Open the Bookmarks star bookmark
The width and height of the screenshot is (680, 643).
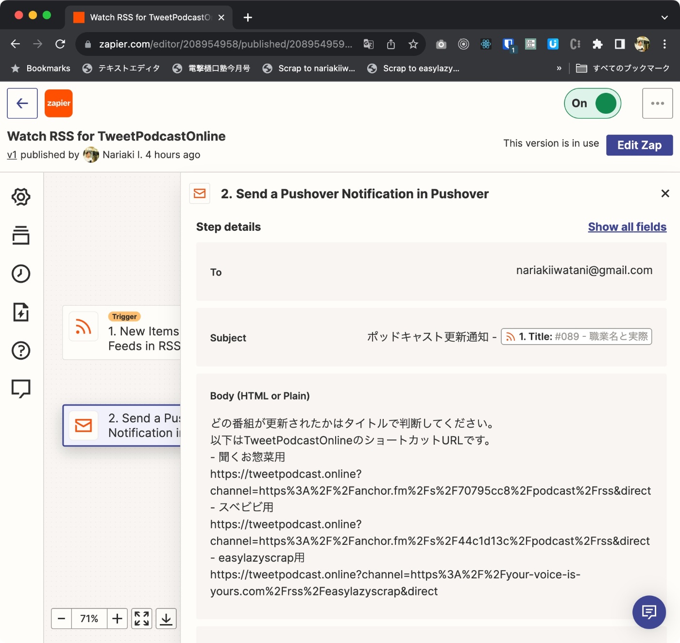tap(41, 69)
